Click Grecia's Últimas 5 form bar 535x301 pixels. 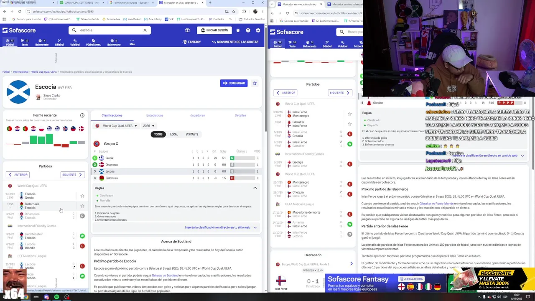tap(243, 158)
